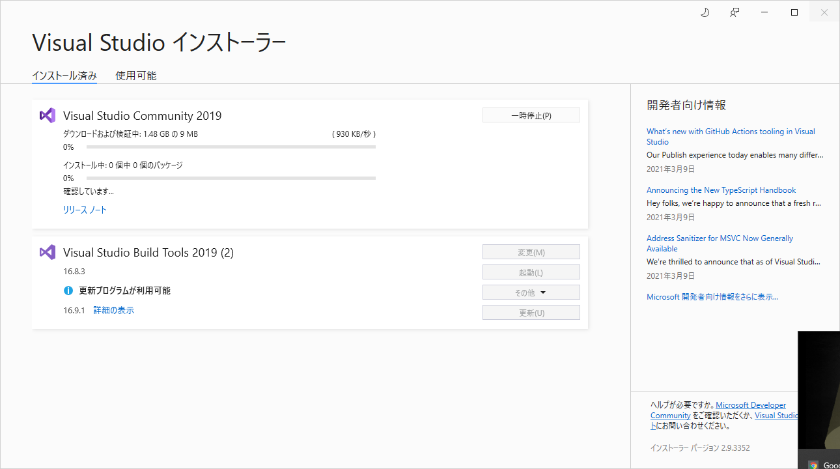
Task: Open Address Sanitizer for MSVC link
Action: (x=720, y=243)
